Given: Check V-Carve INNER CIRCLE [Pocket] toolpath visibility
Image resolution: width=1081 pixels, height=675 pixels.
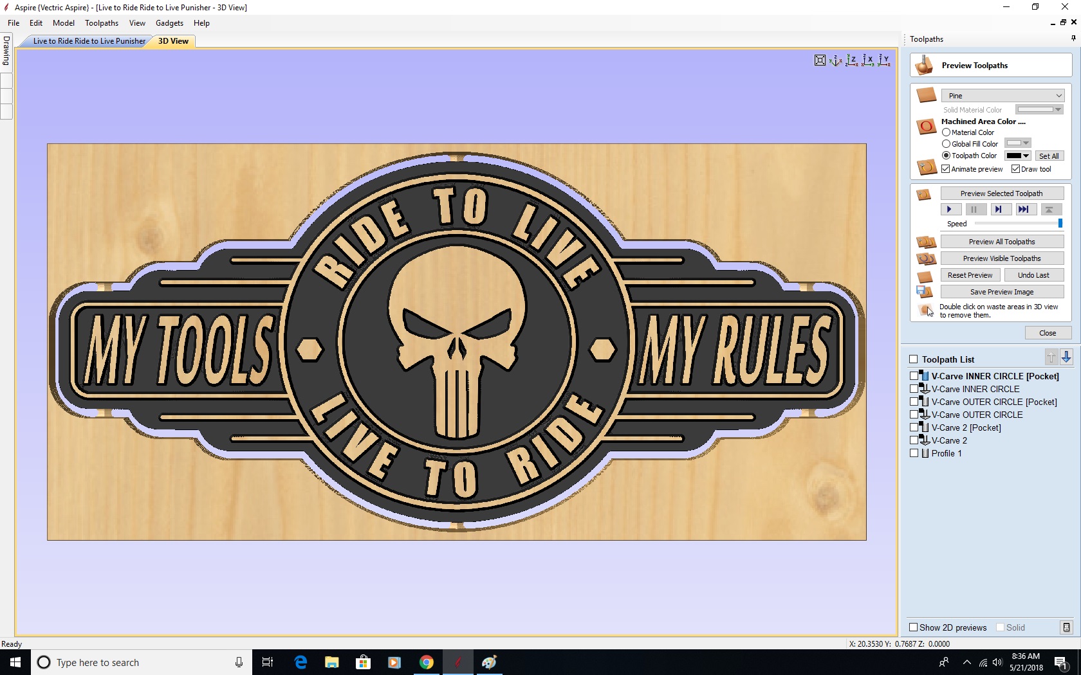Looking at the screenshot, I should pyautogui.click(x=914, y=376).
